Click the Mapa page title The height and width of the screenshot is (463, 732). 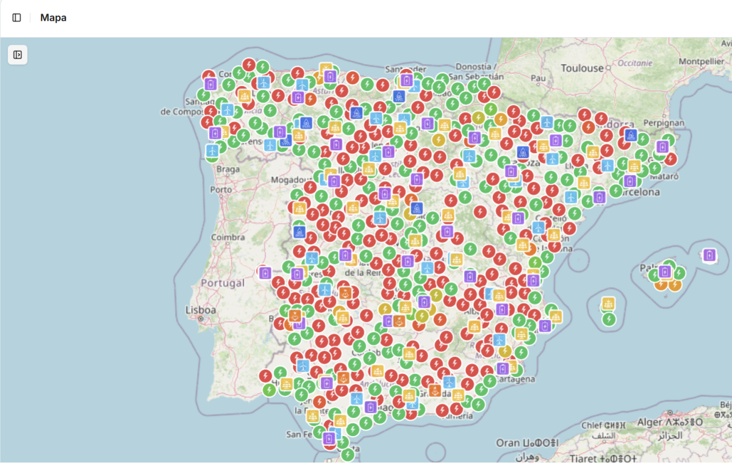coord(53,18)
